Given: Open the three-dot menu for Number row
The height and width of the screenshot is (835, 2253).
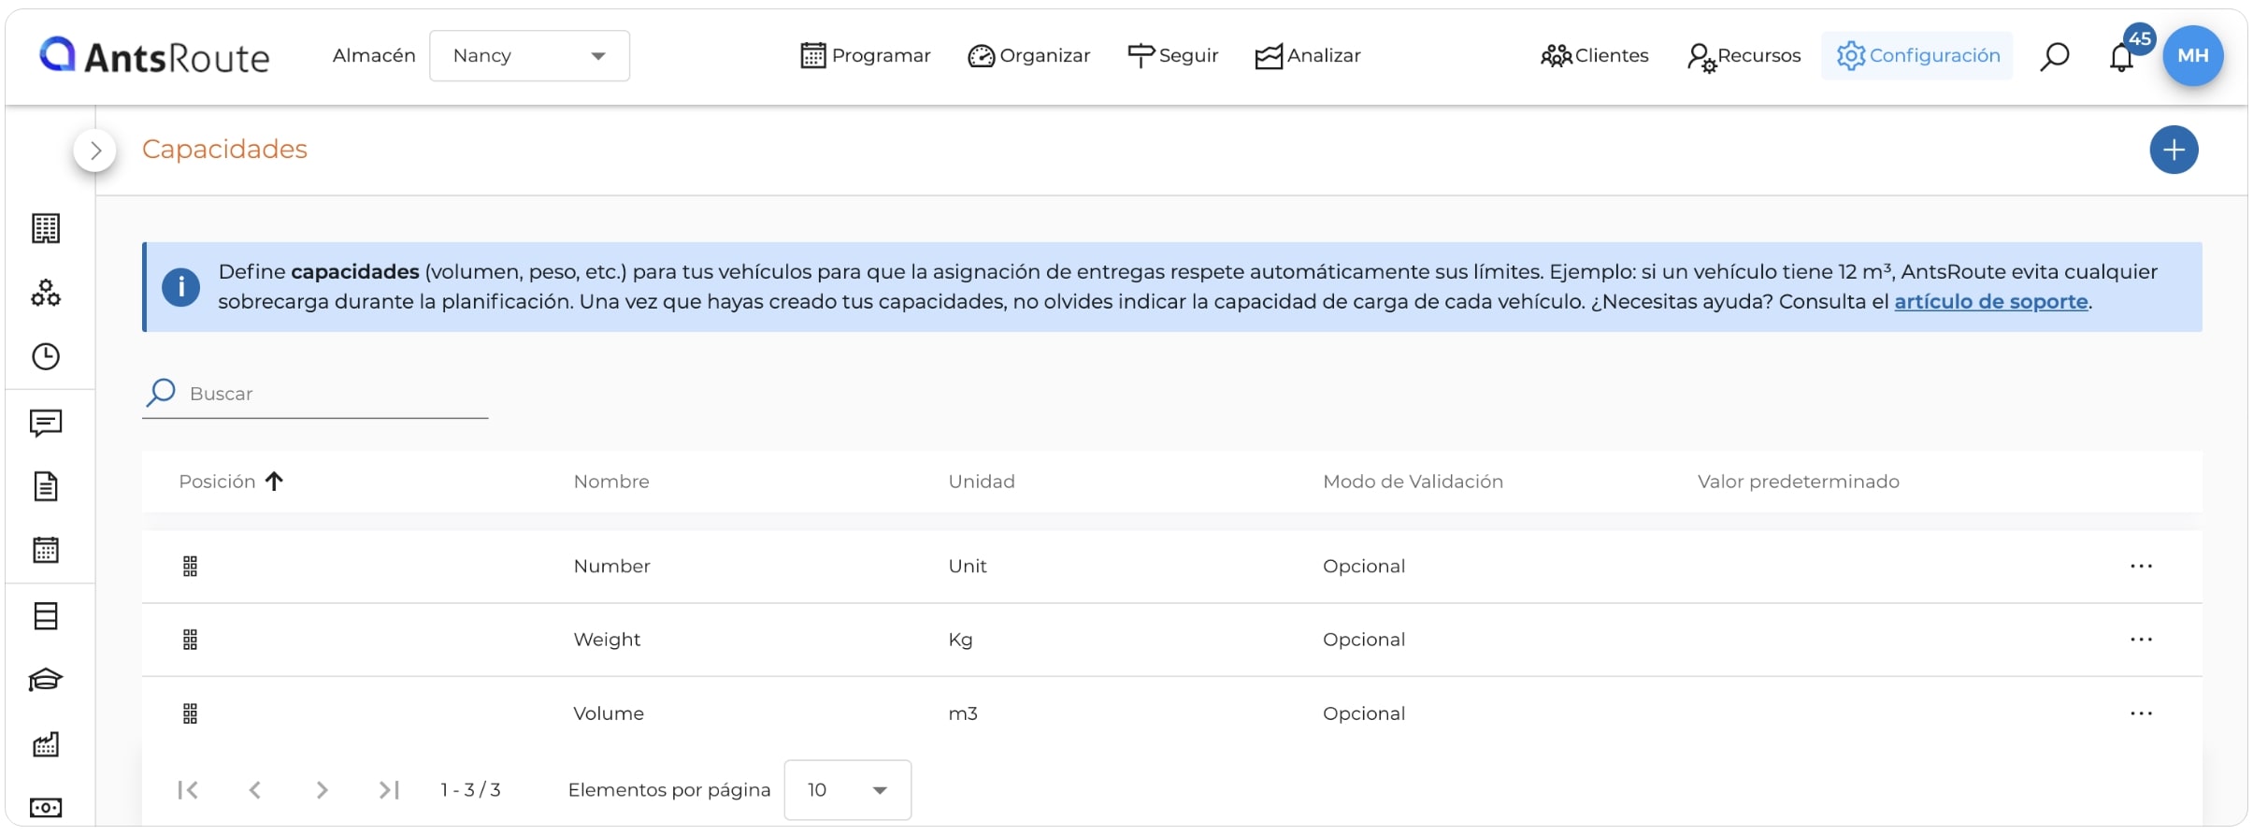Looking at the screenshot, I should click(x=2141, y=566).
